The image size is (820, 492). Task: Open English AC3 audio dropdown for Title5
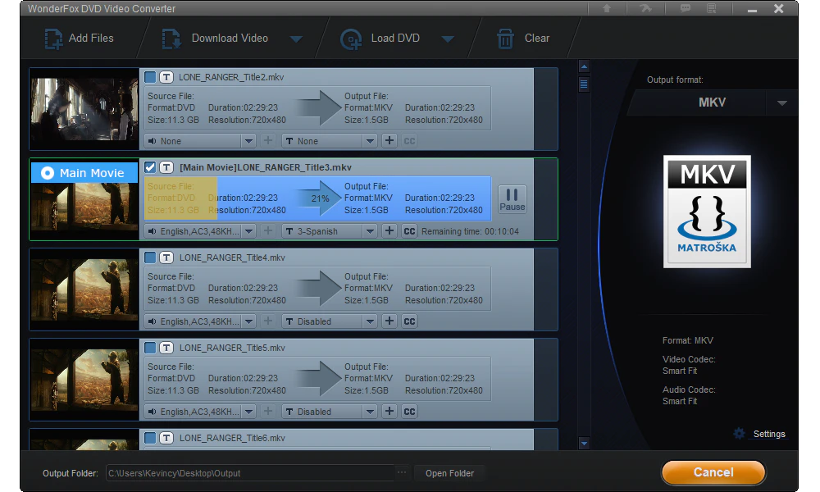point(249,412)
